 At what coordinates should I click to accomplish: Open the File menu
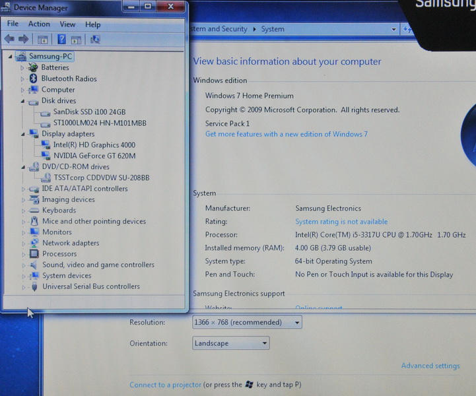13,24
